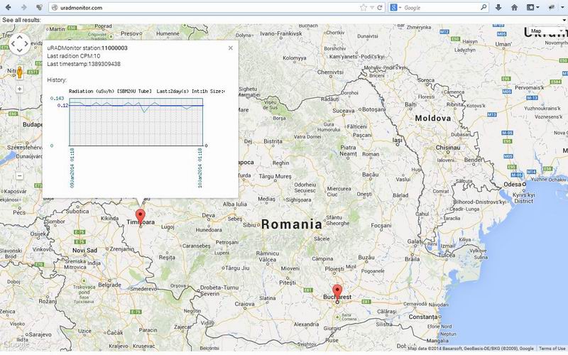
Task: Click the red marker at Bucharest
Action: point(337,293)
